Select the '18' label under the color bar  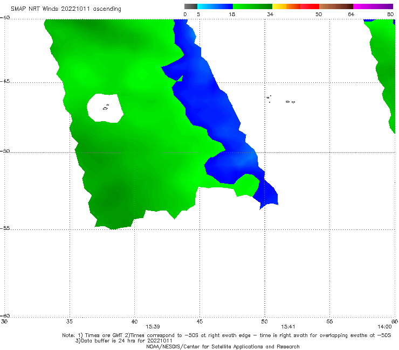(232, 14)
